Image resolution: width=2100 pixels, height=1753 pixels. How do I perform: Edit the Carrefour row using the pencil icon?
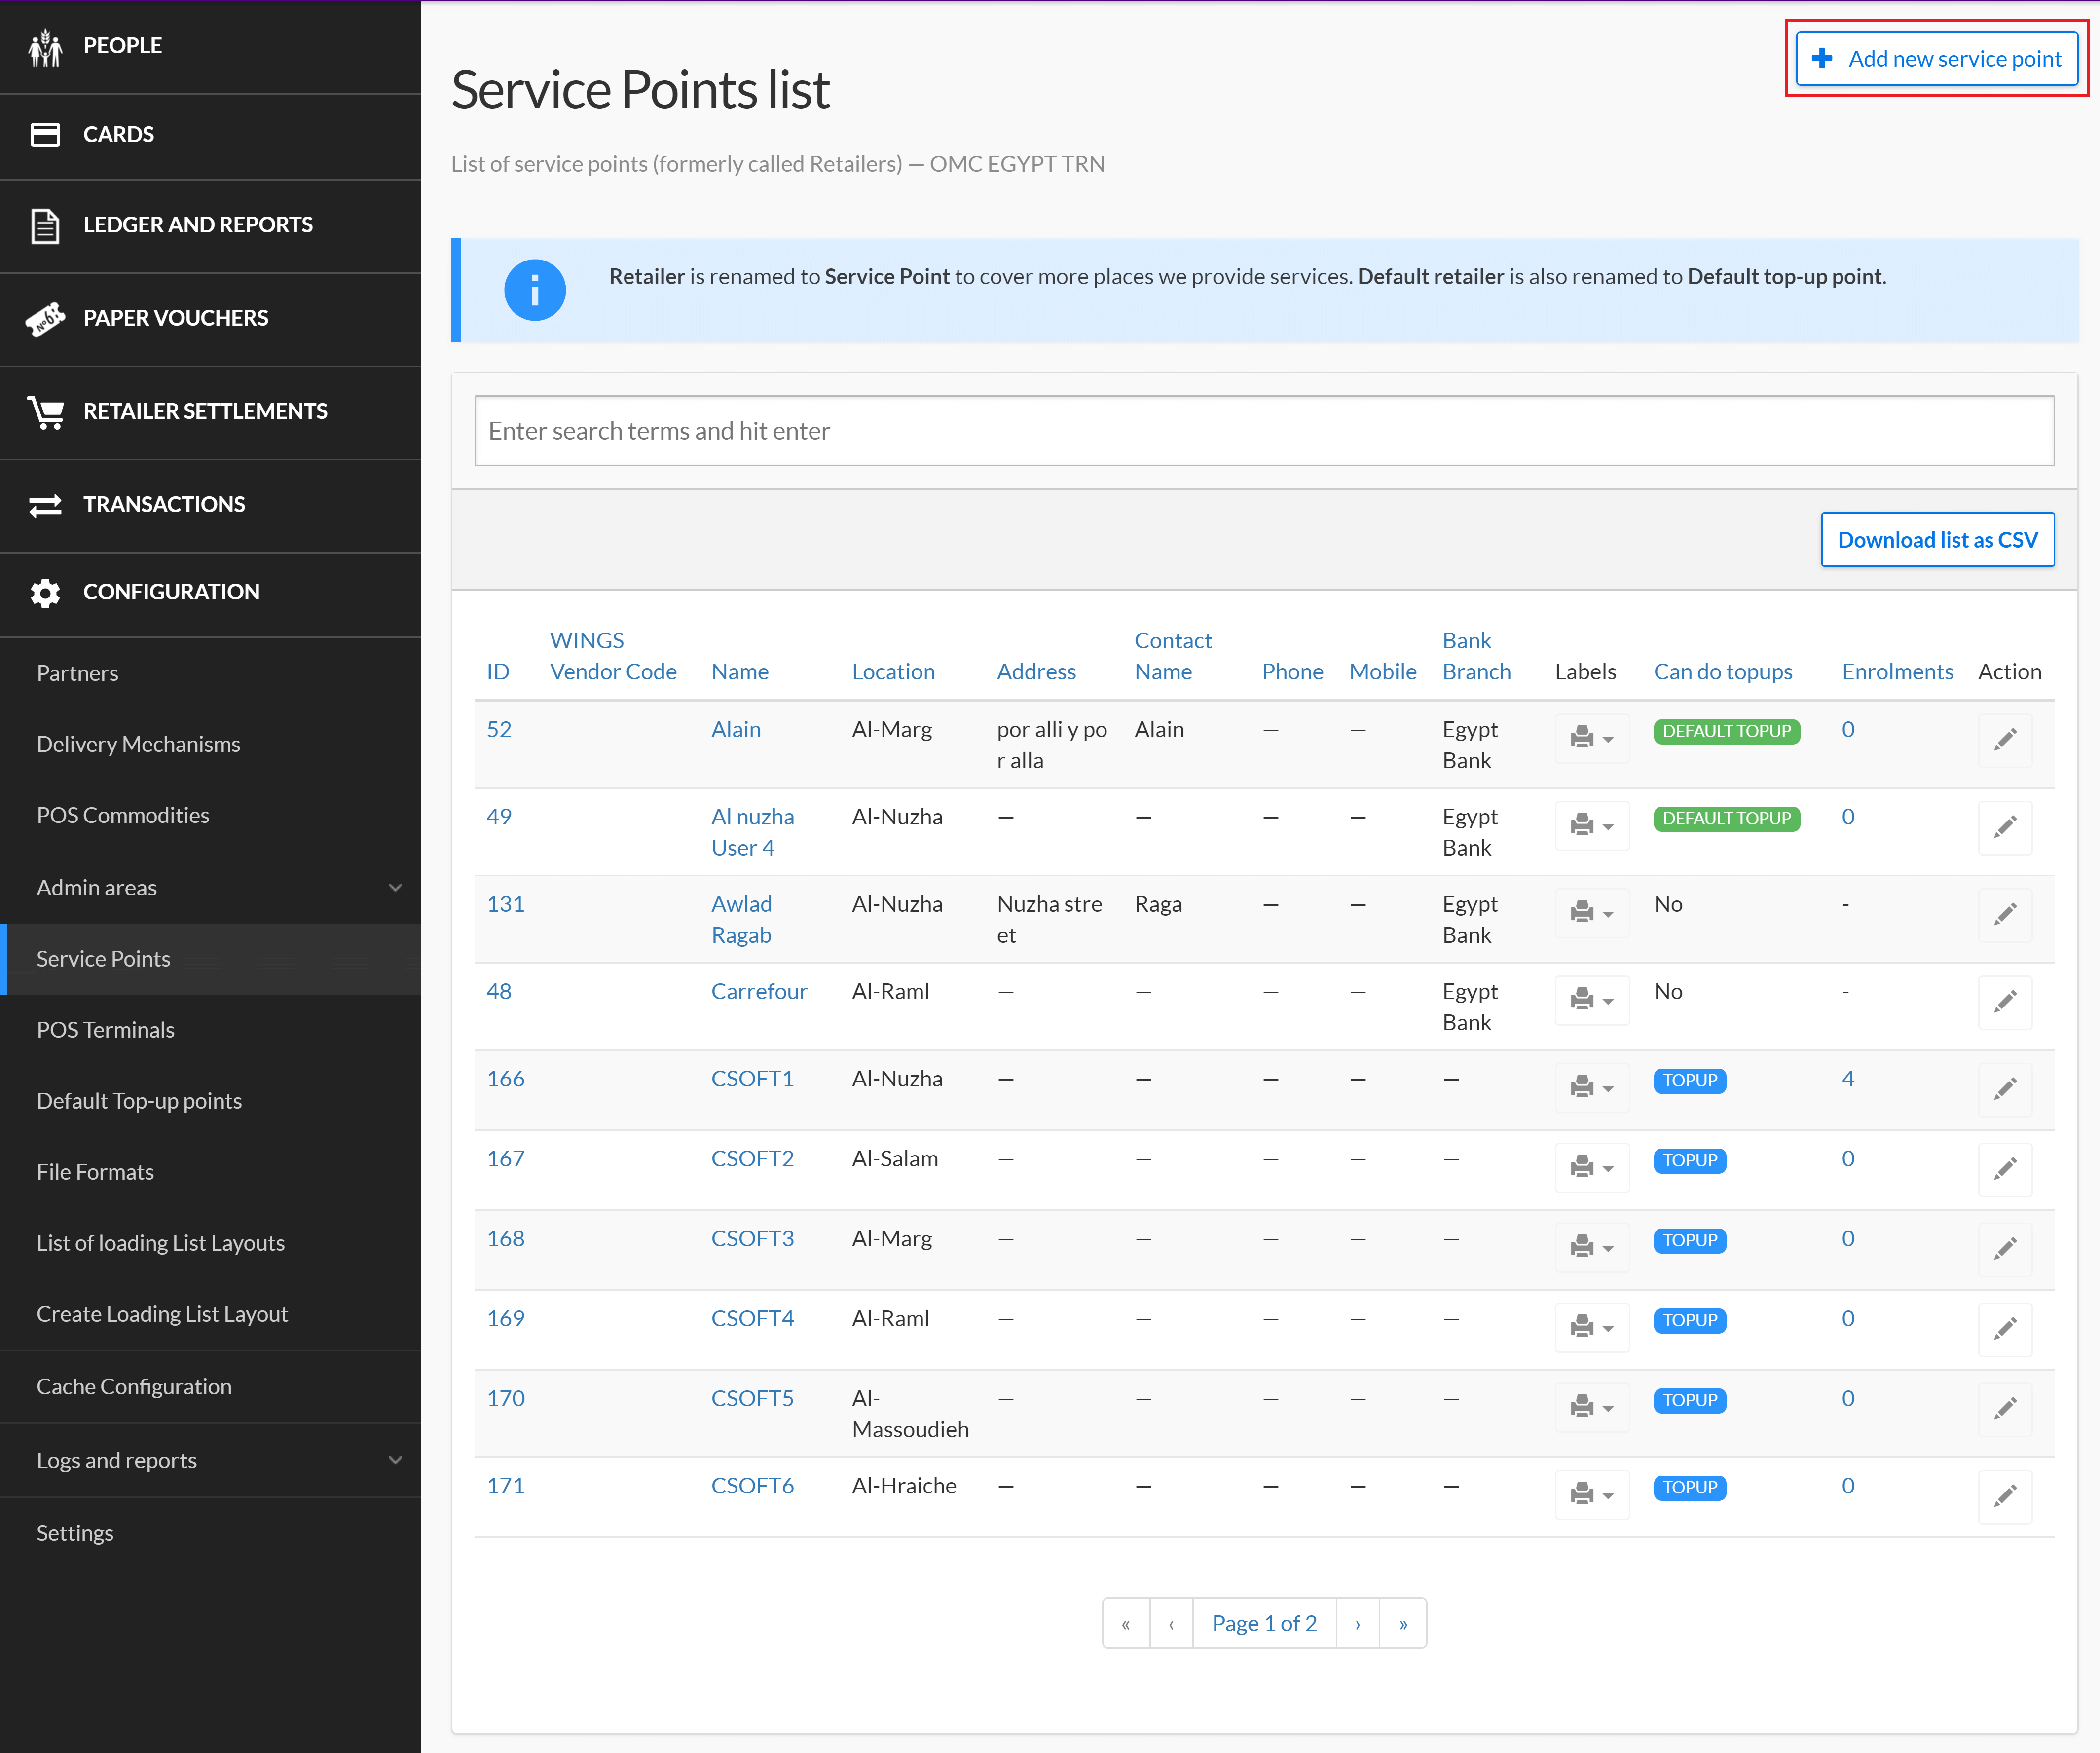click(x=2005, y=1002)
